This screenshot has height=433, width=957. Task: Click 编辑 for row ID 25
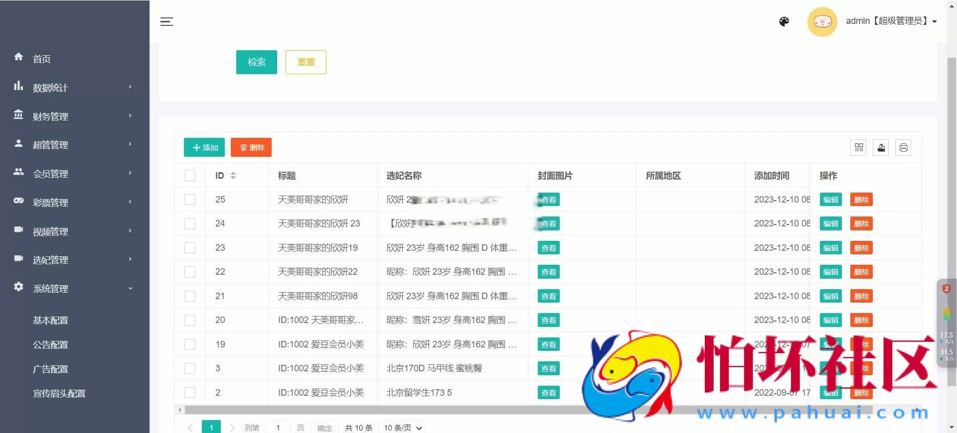830,200
